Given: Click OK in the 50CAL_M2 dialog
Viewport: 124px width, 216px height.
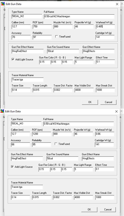Looking at the screenshot, I should click(90, 102).
